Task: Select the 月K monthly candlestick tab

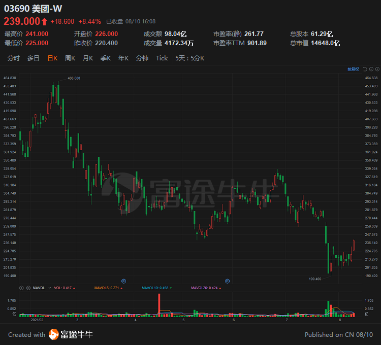Action: (x=88, y=58)
